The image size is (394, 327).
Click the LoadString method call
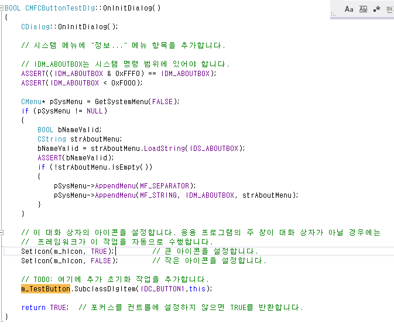(165, 149)
